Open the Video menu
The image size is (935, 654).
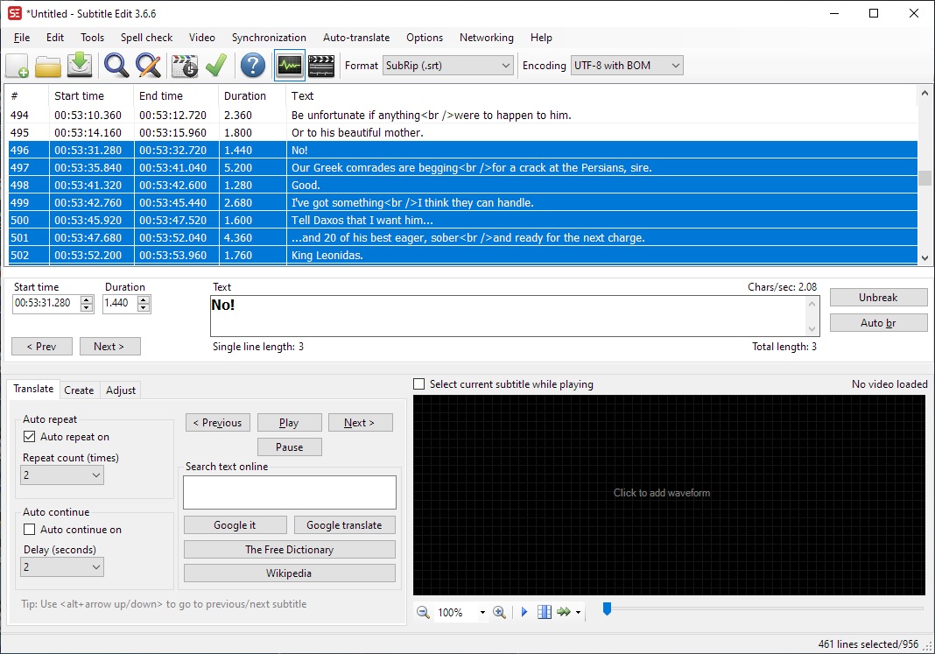(202, 38)
